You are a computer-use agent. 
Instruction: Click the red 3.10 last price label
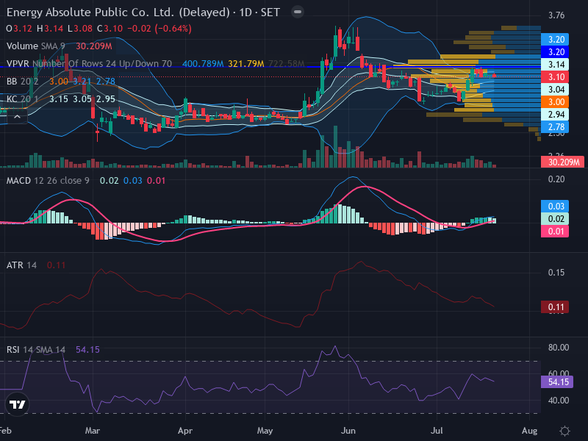pyautogui.click(x=555, y=77)
